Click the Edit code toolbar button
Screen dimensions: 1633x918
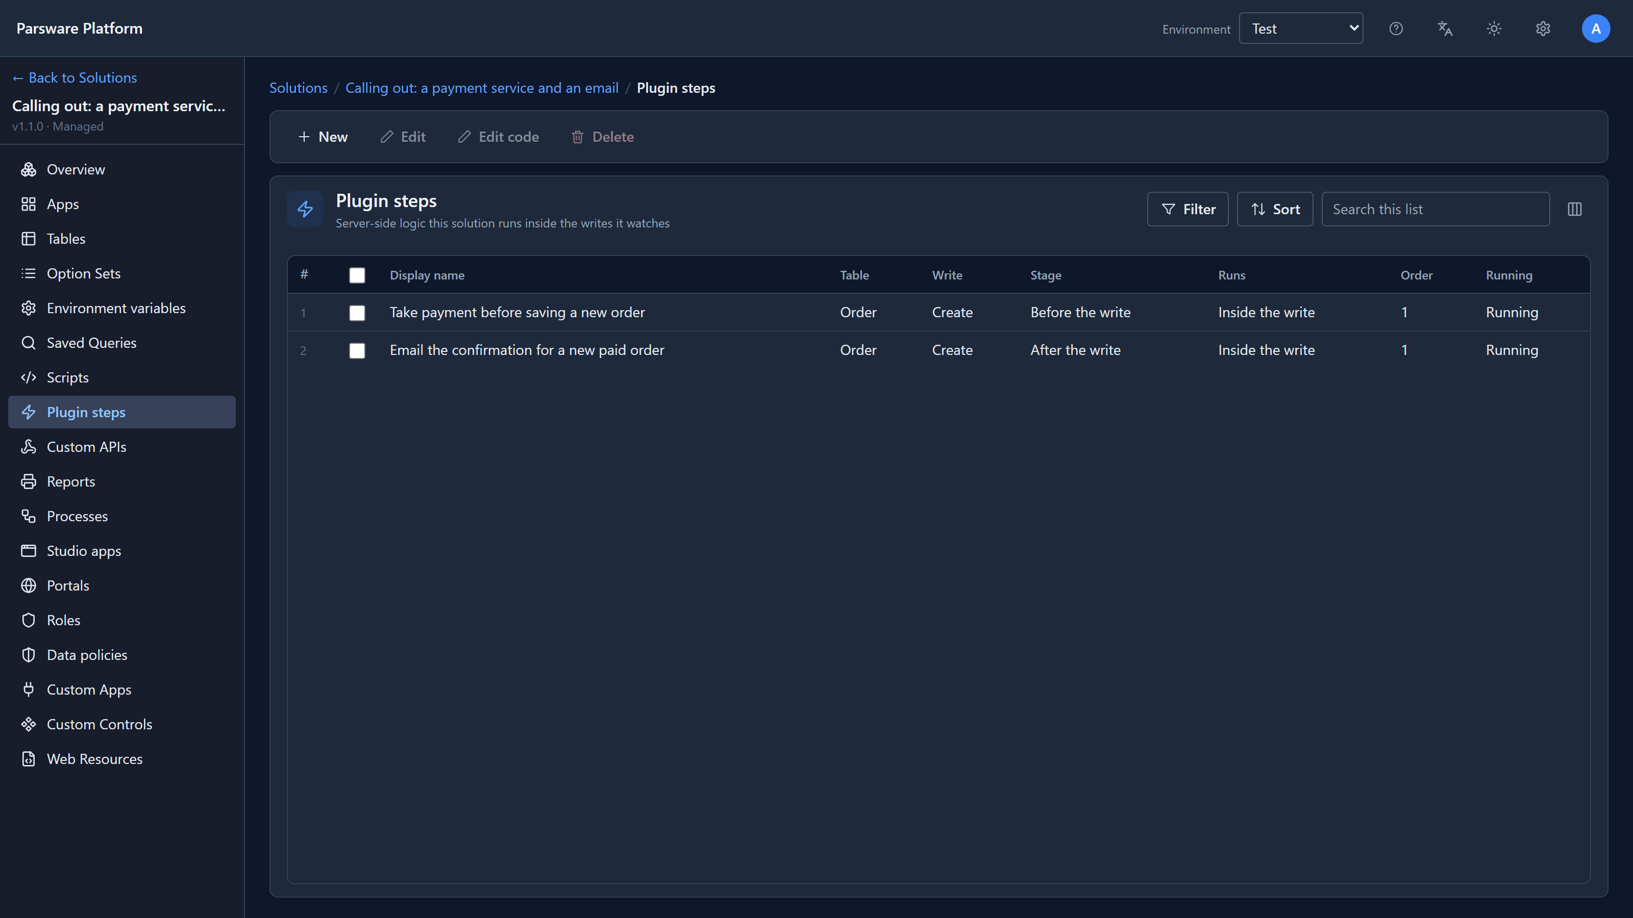pyautogui.click(x=498, y=137)
